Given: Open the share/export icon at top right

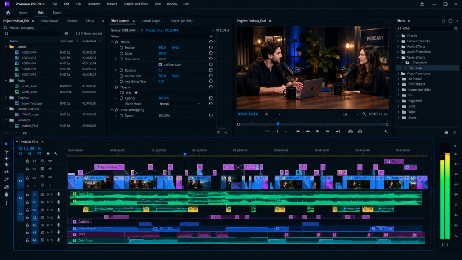Looking at the screenshot, I should click(x=422, y=4).
